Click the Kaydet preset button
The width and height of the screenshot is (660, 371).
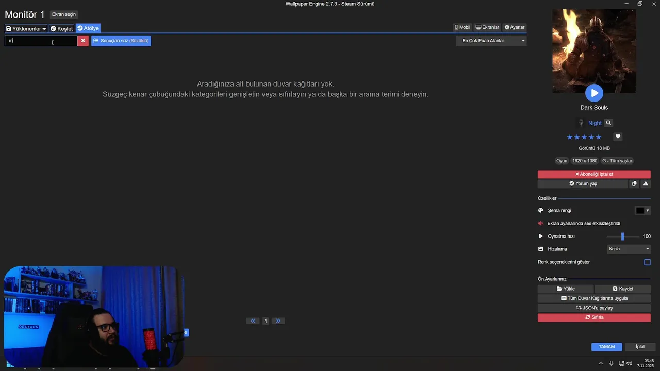point(623,289)
